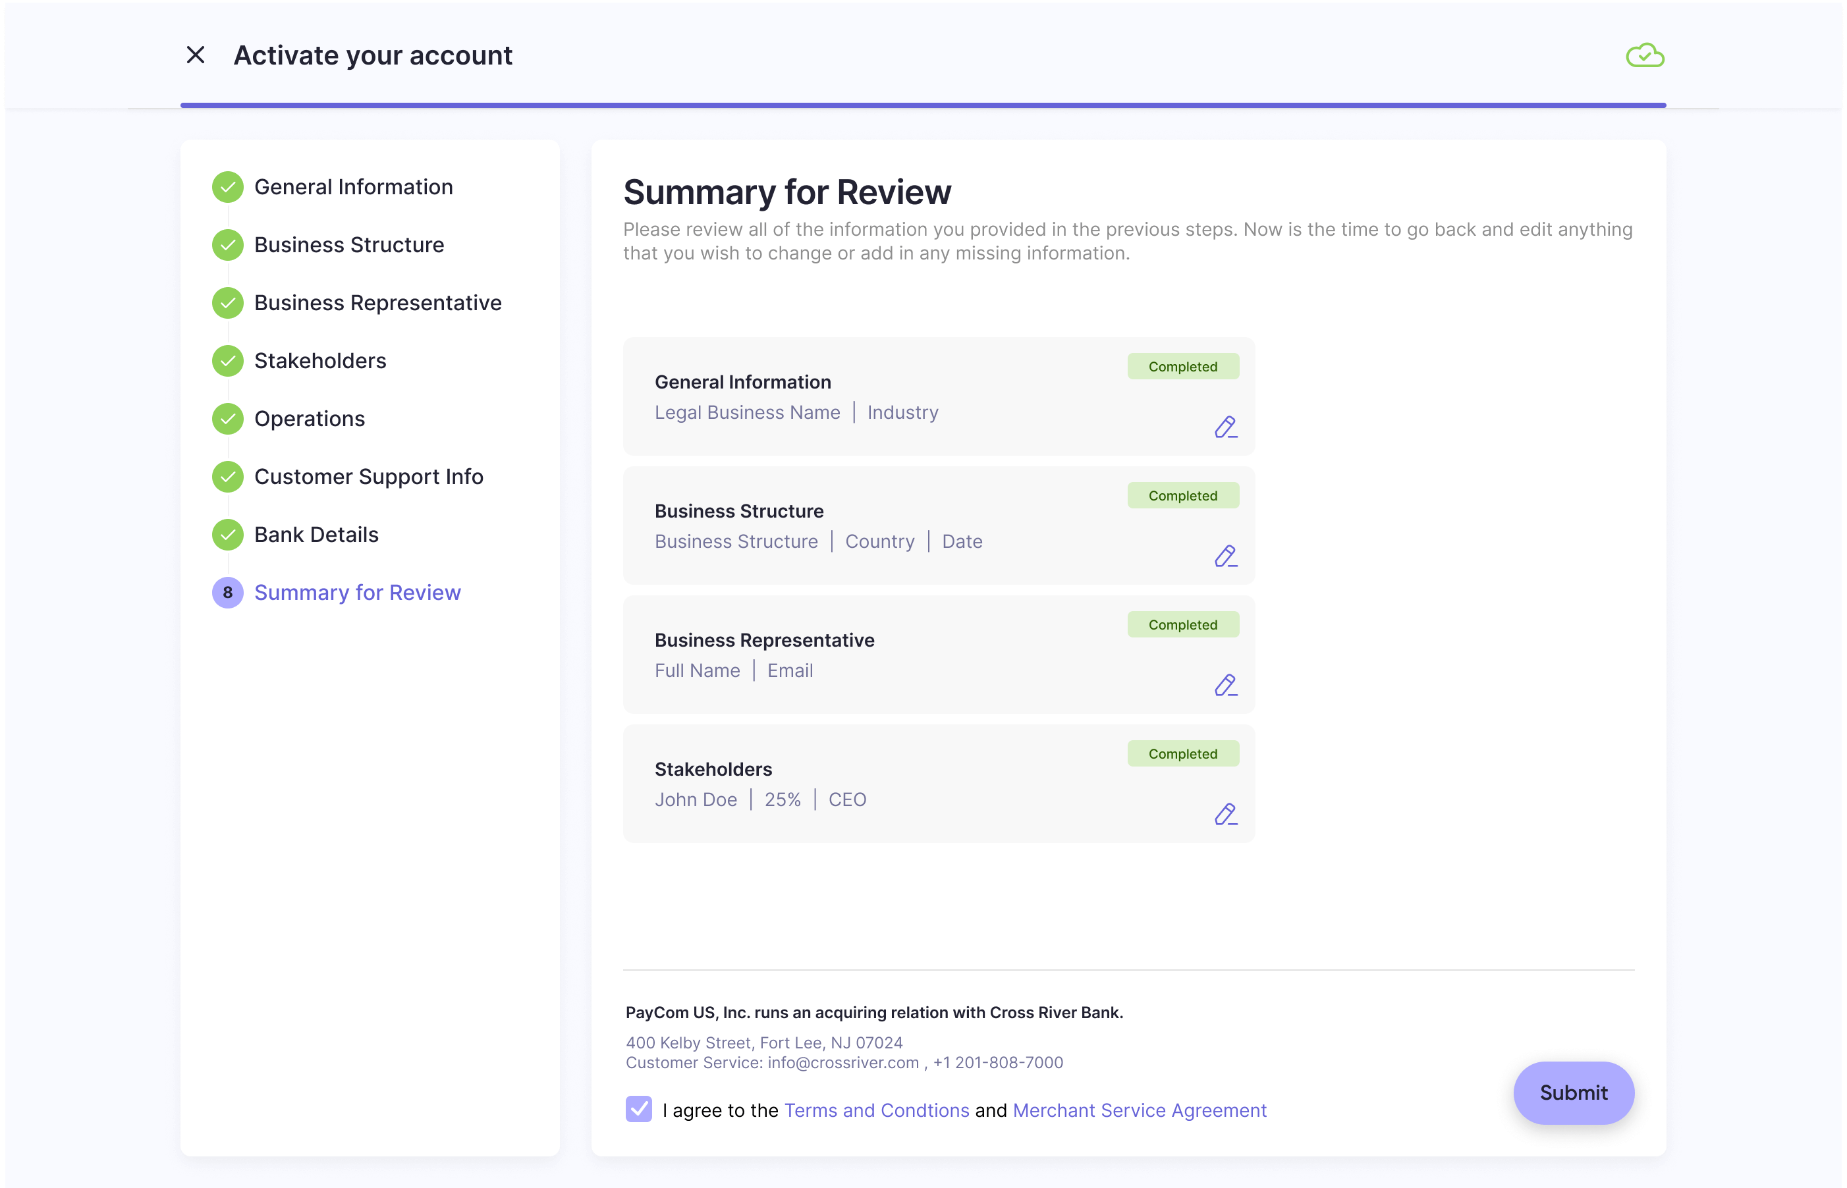Viewport: 1847px width, 1188px height.
Task: Open Business Representative step in sidebar
Action: [x=378, y=302]
